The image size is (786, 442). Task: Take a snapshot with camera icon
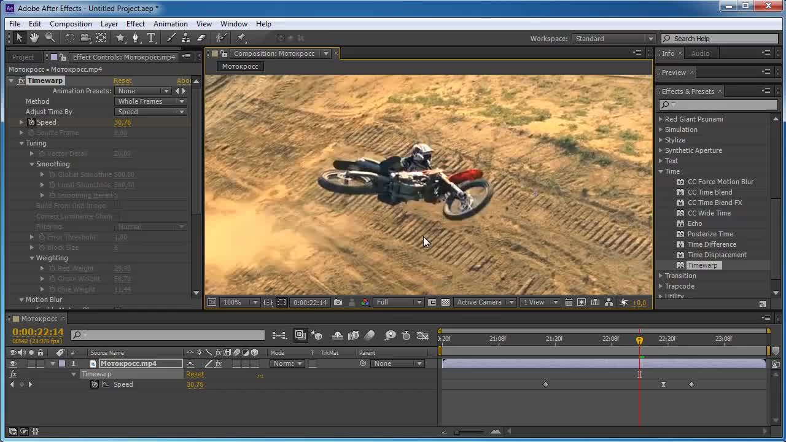(338, 302)
